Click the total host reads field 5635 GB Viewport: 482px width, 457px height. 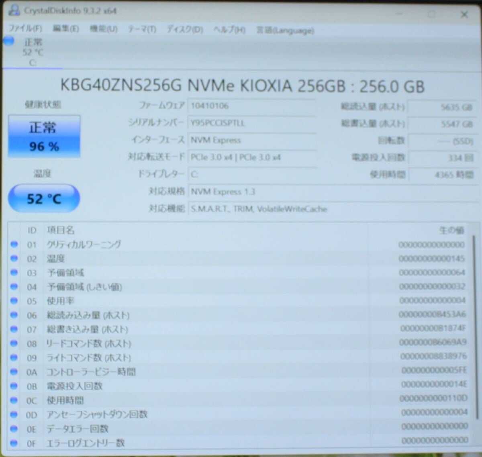point(441,107)
